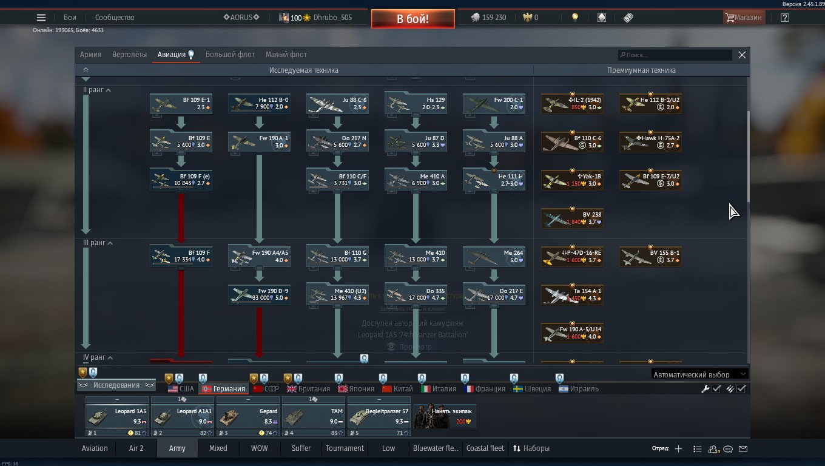The height and width of the screenshot is (466, 825).
Task: Select the premium IL-2 (1942) card
Action: coord(572,104)
